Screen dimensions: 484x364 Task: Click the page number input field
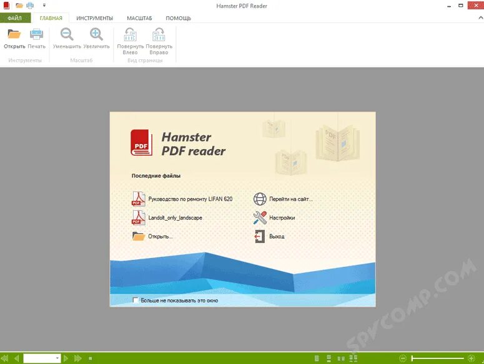(39, 358)
